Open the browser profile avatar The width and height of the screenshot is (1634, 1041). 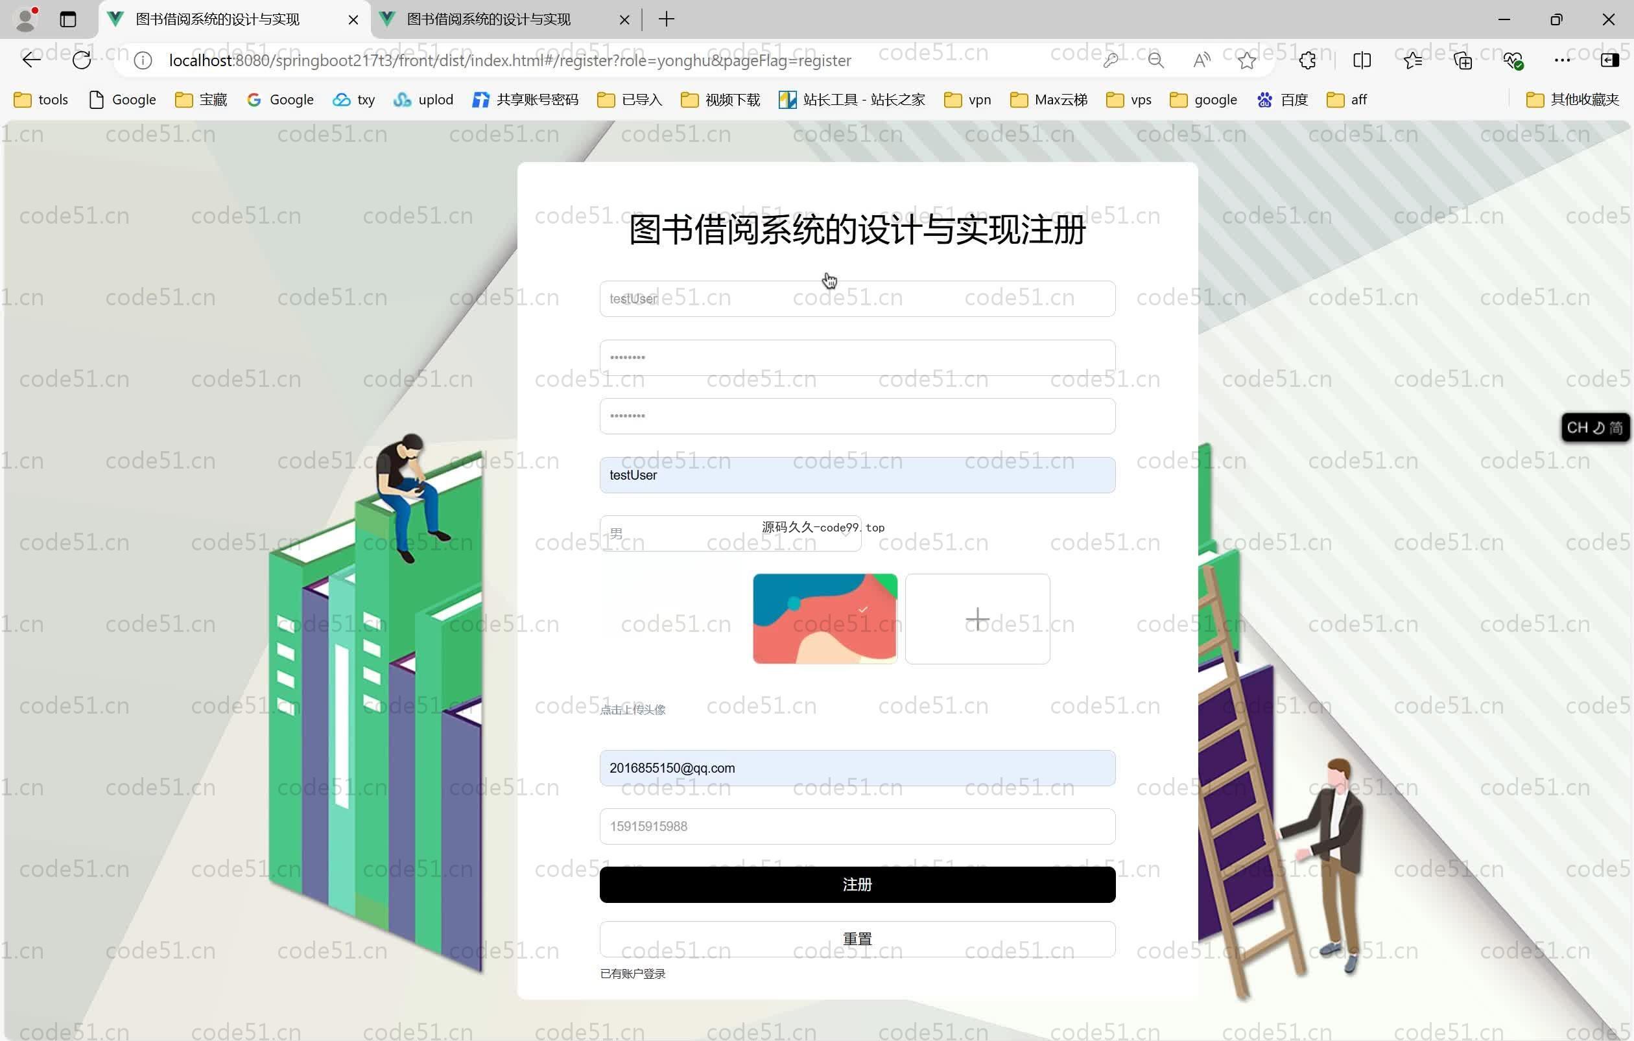tap(26, 19)
